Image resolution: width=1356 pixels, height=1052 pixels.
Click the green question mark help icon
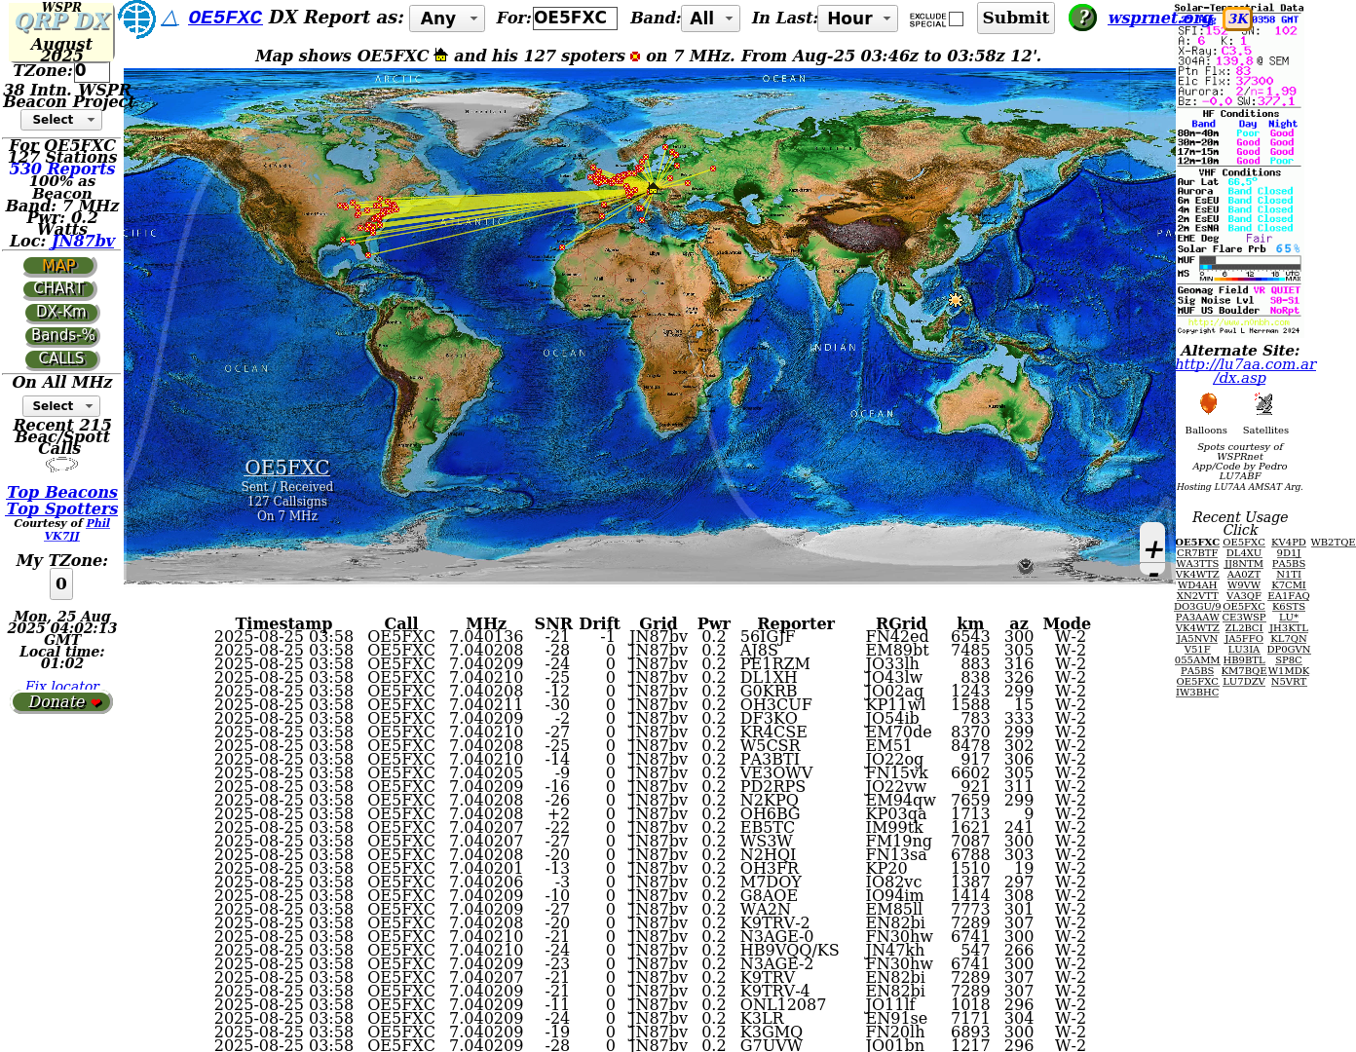(1082, 18)
